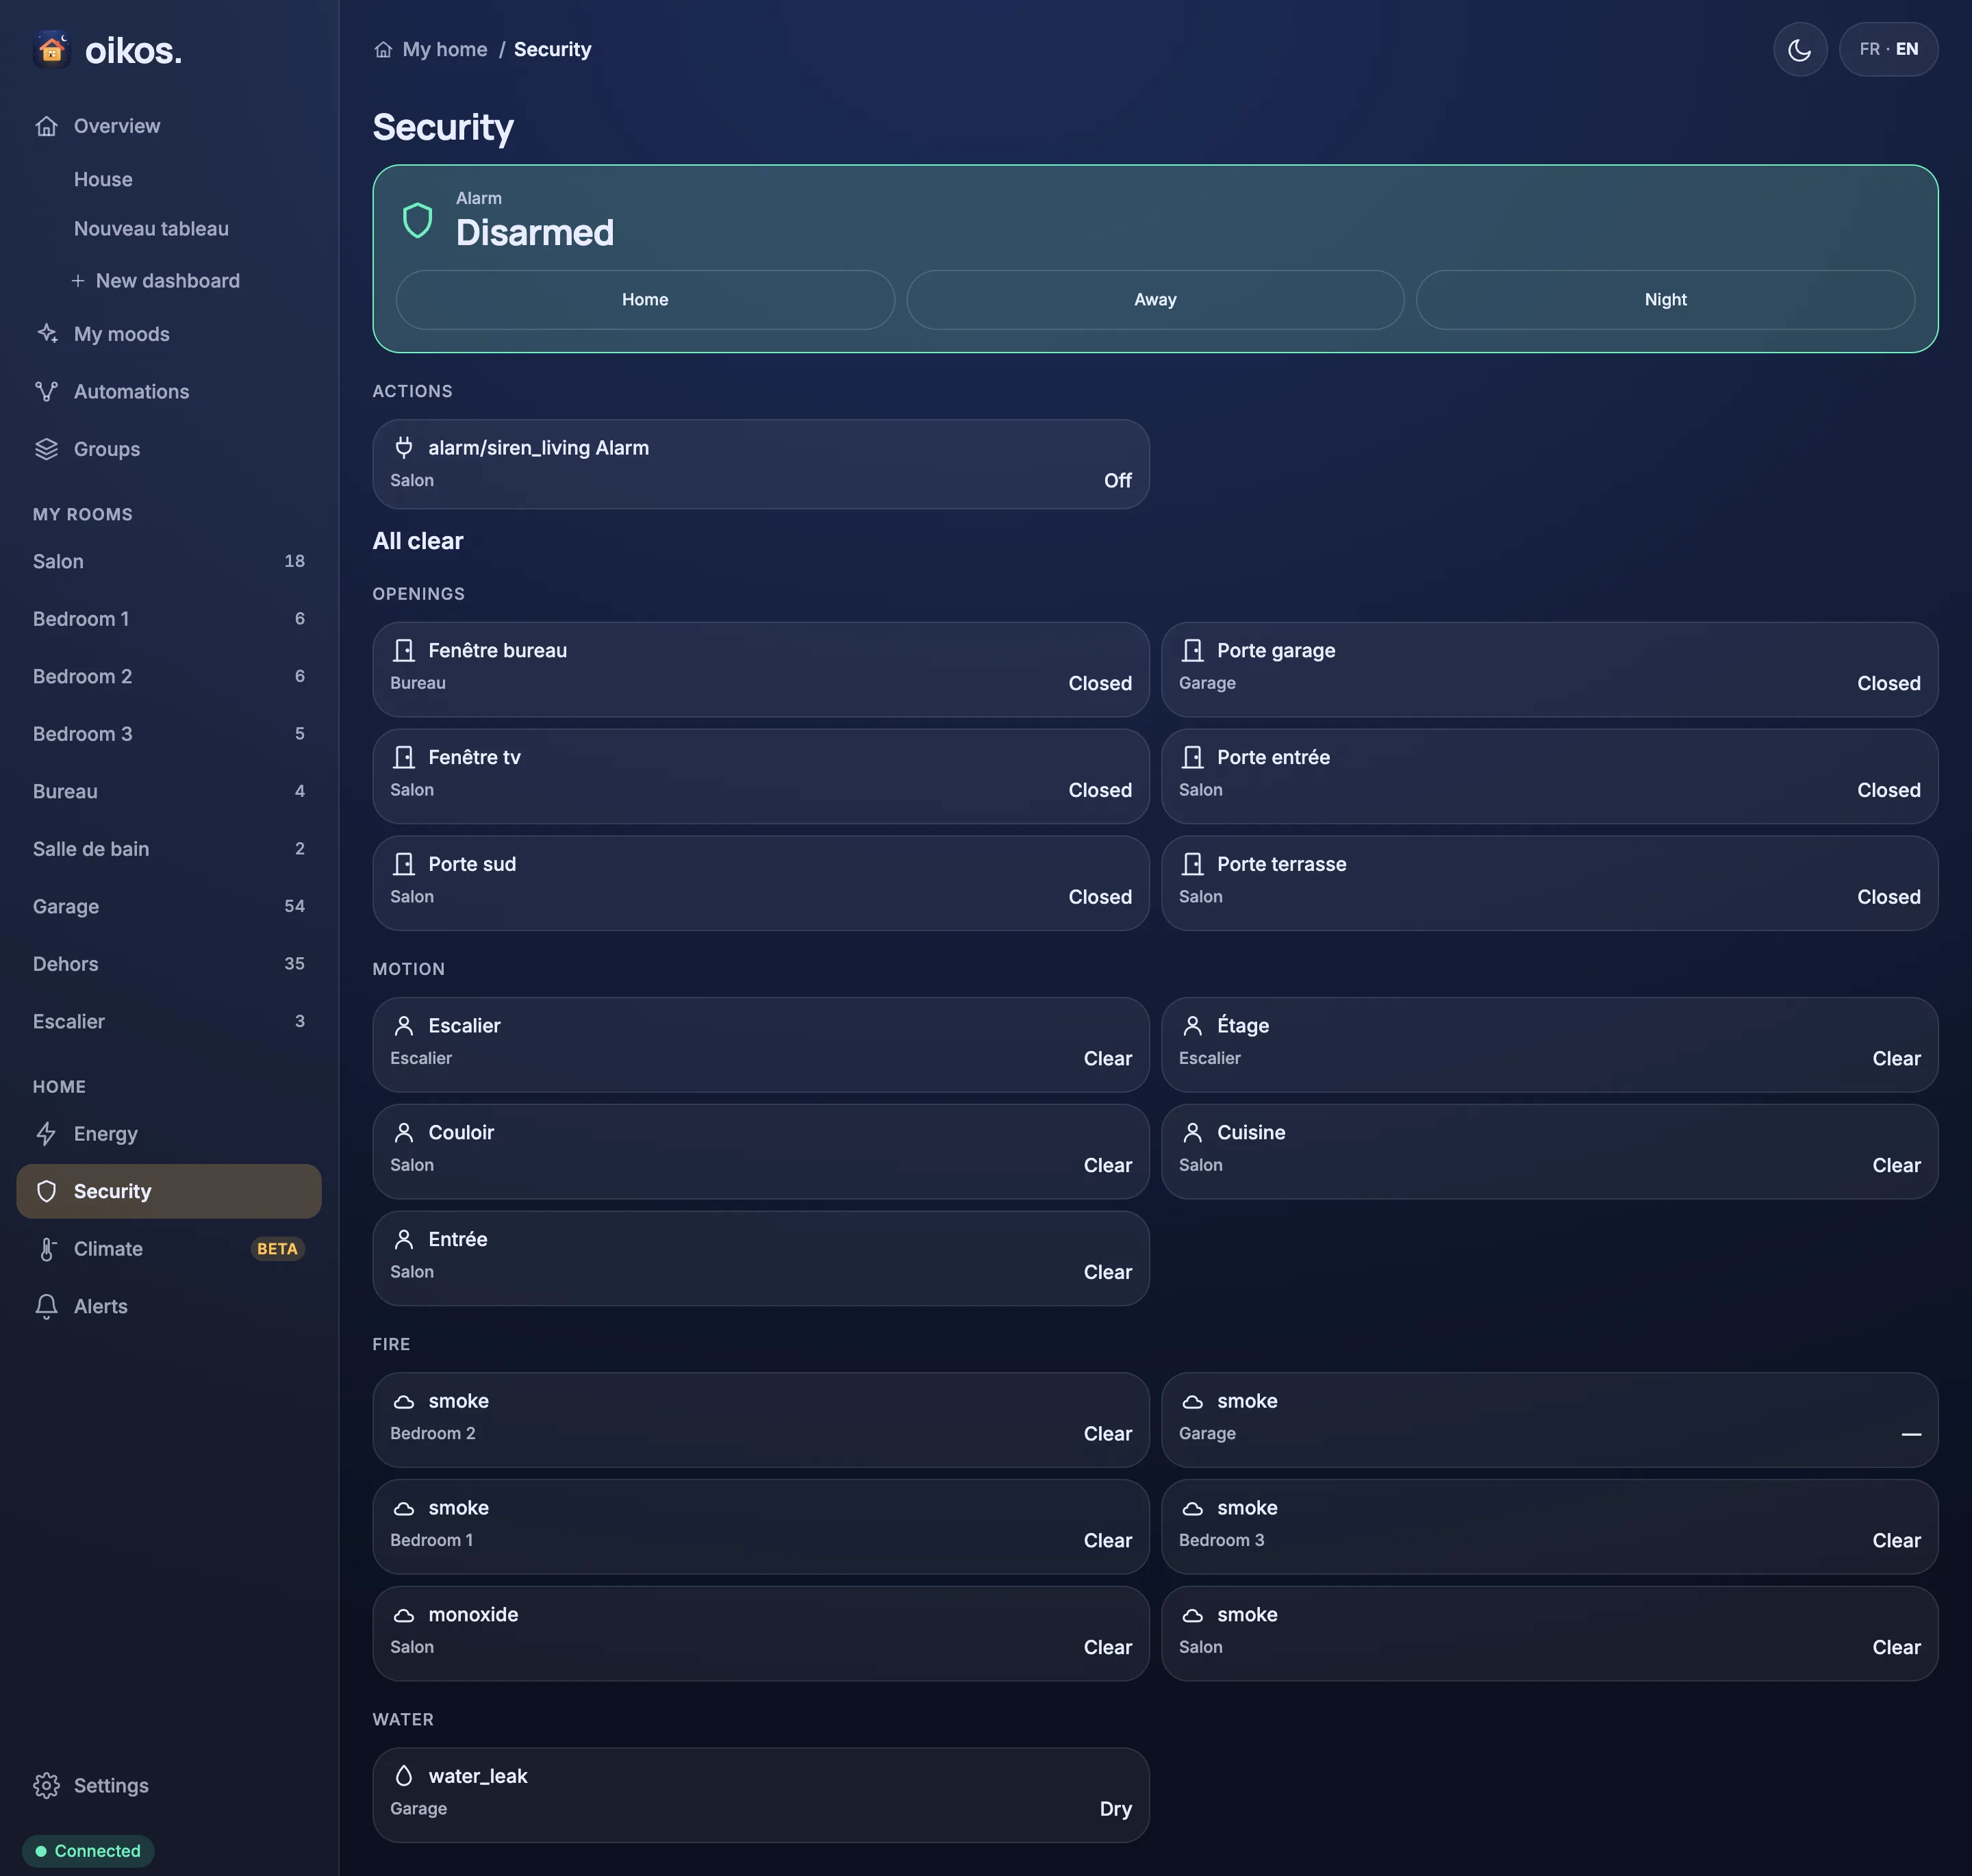The height and width of the screenshot is (1876, 1972).
Task: Click the Automations branch icon
Action: tap(46, 391)
